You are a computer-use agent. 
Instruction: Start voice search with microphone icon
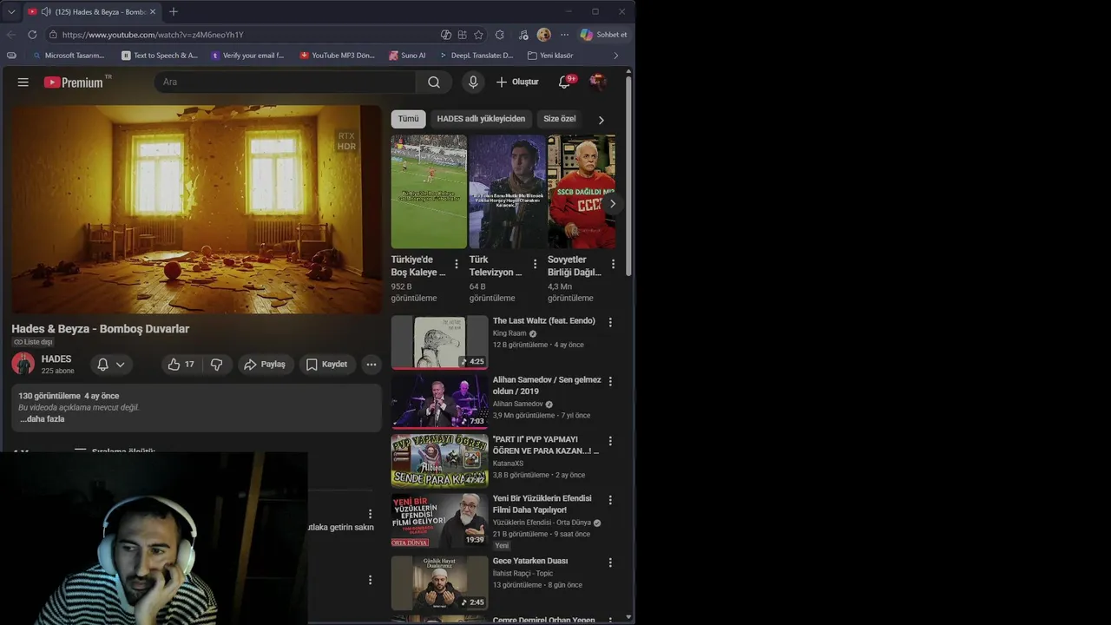[473, 82]
